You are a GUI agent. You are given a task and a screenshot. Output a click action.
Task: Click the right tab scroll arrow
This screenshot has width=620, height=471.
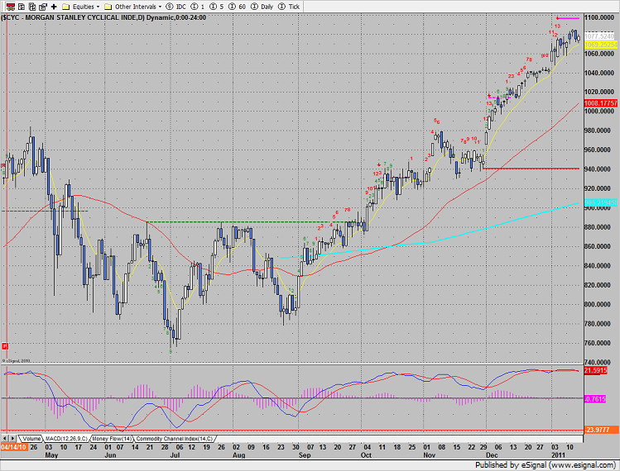pos(13,439)
